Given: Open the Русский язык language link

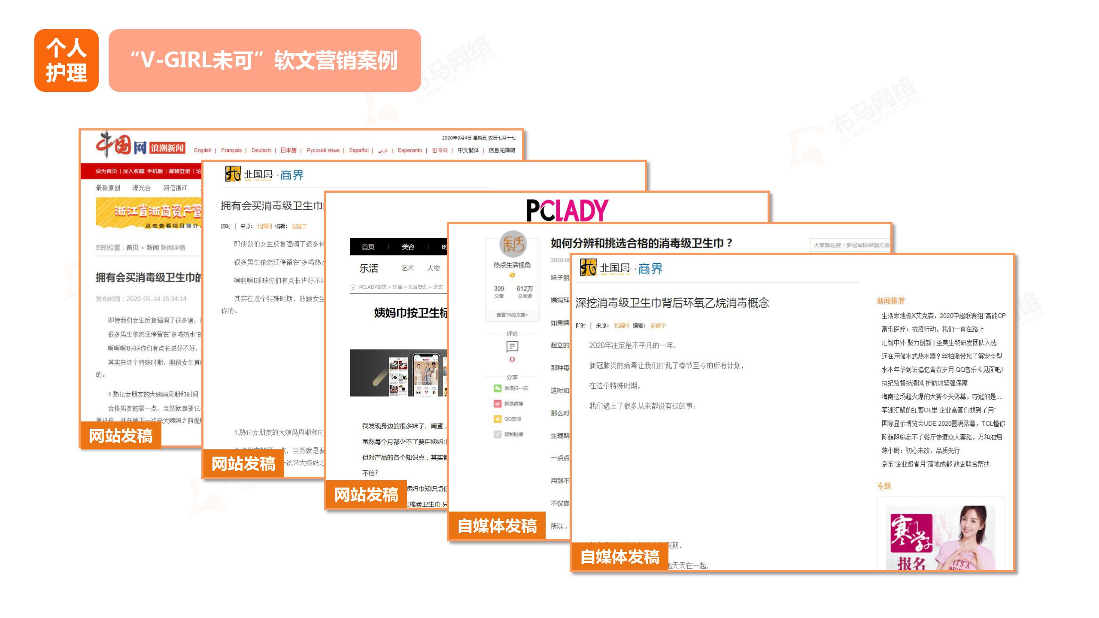Looking at the screenshot, I should click(x=323, y=150).
